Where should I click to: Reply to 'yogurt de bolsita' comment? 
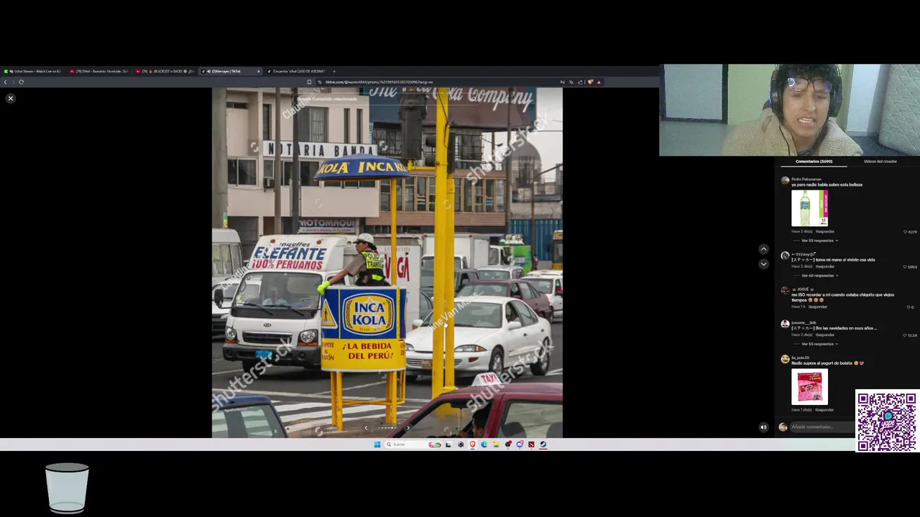(x=824, y=409)
